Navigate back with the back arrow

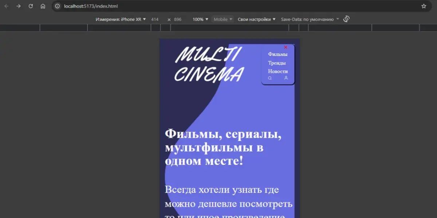click(6, 6)
